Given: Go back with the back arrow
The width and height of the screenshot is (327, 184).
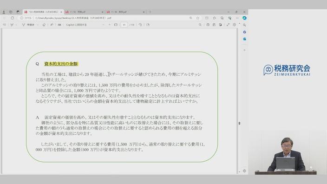Looking at the screenshot, I should (x=5, y=18).
